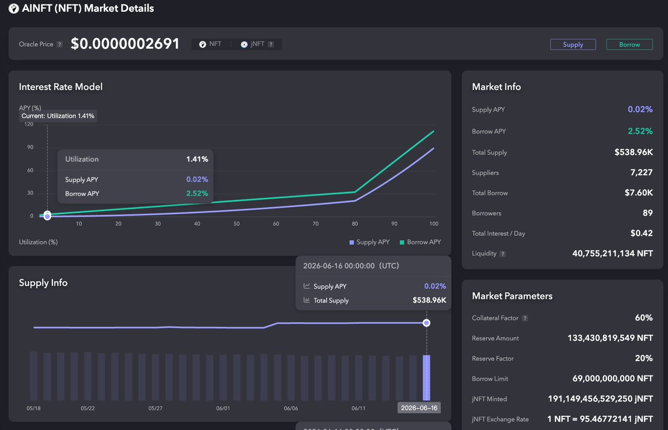Click the Borrow button
This screenshot has width=668, height=430.
[x=629, y=45]
